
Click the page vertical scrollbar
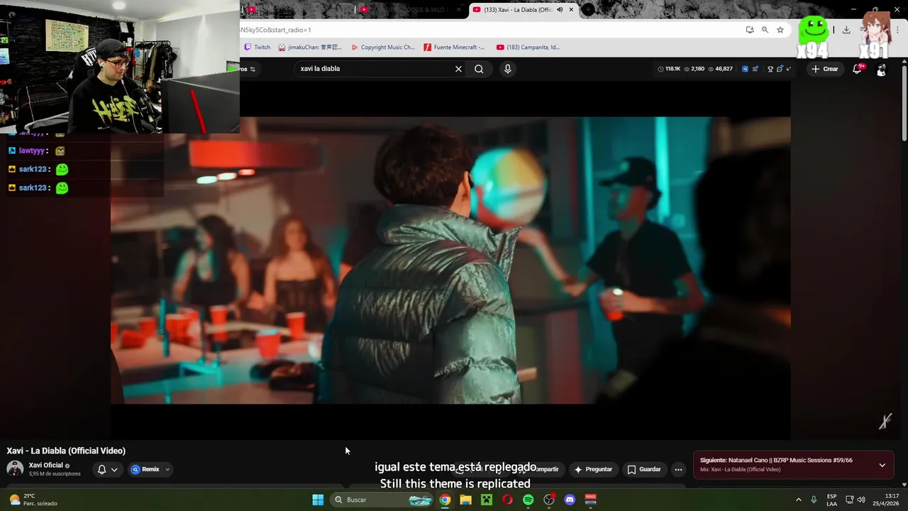[904, 103]
